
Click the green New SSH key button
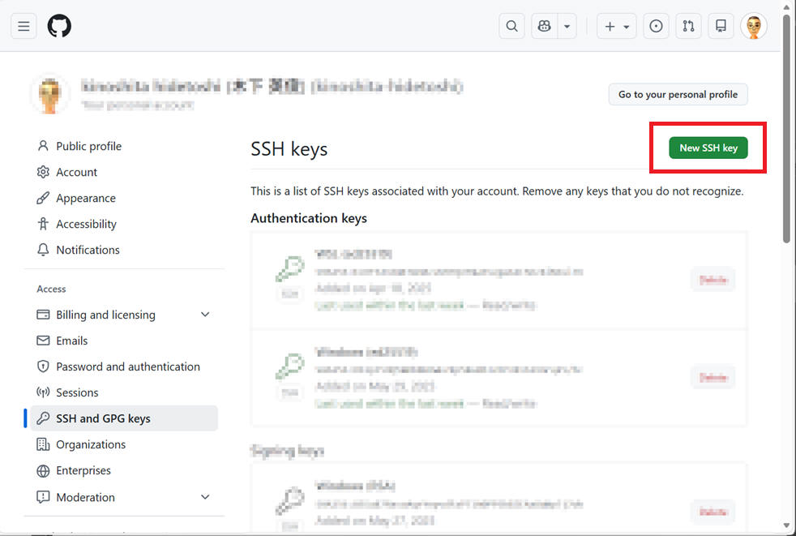[x=708, y=148]
